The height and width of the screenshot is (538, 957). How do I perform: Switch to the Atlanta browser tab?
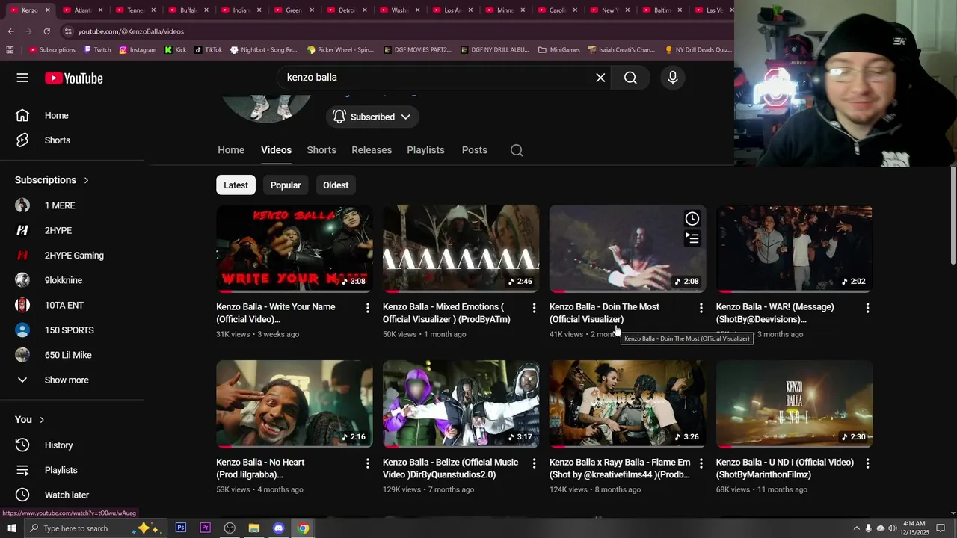82,10
